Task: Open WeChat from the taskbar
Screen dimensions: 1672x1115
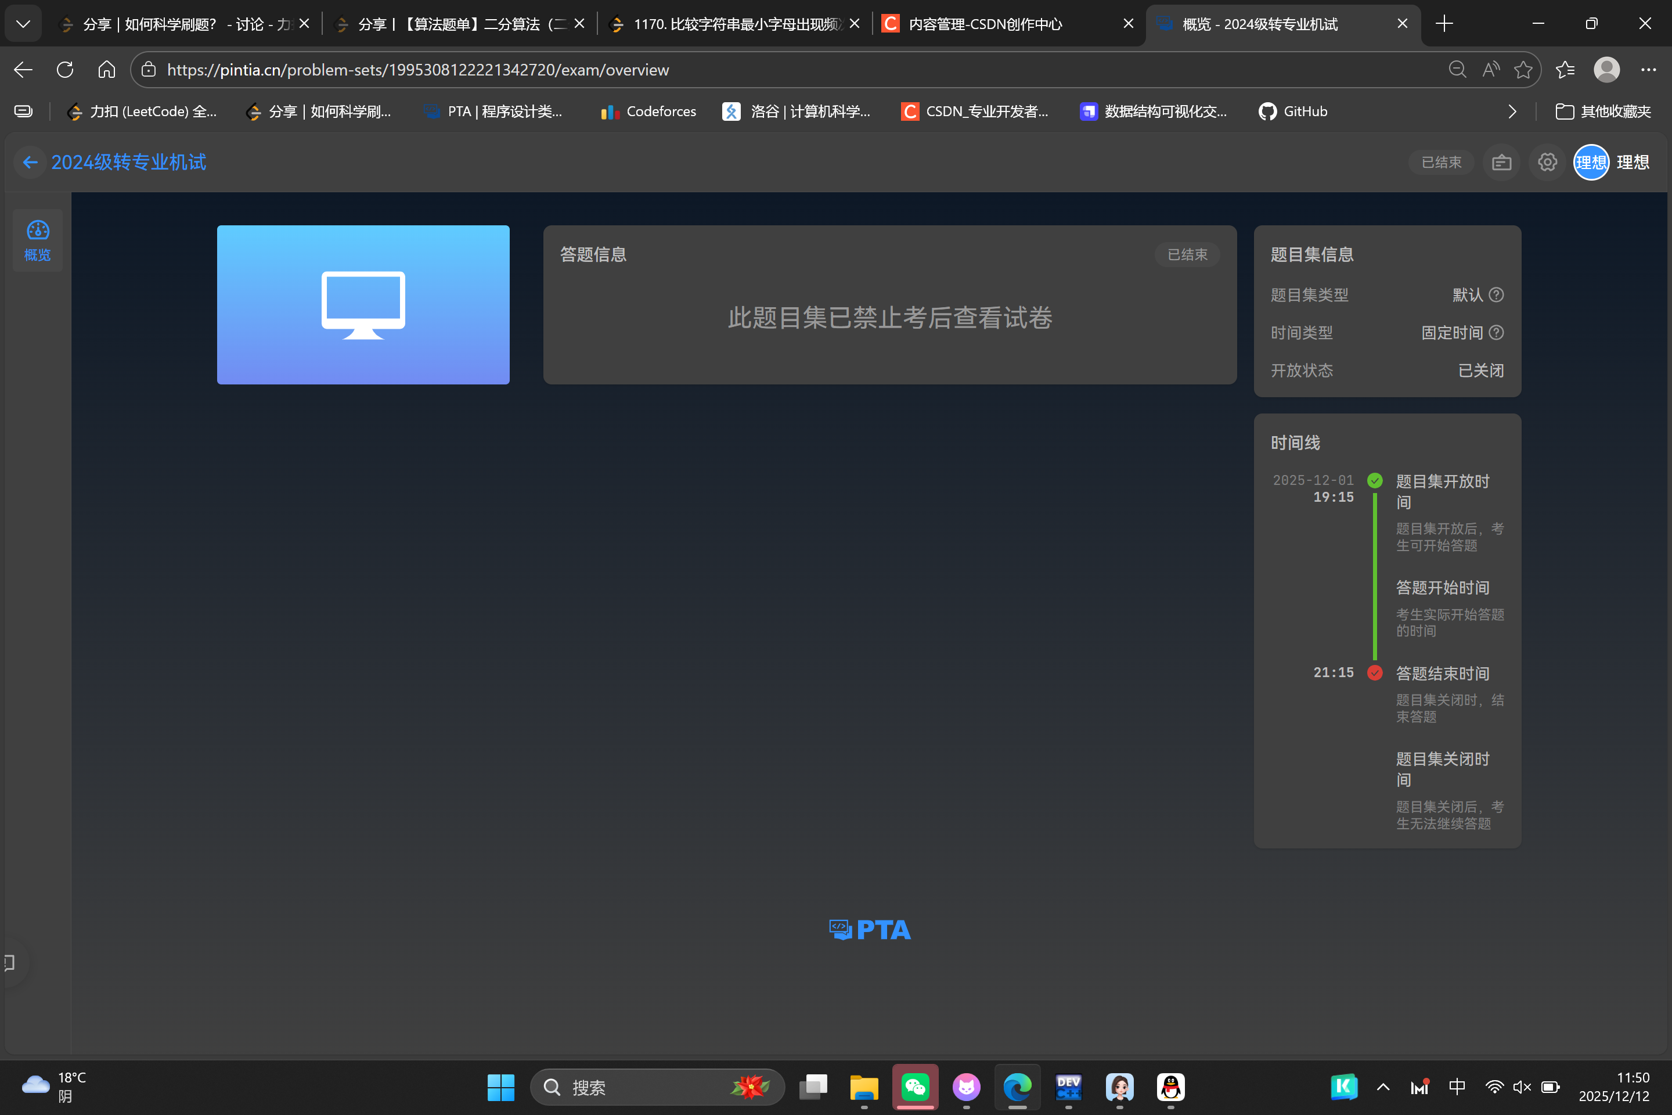Action: [916, 1087]
